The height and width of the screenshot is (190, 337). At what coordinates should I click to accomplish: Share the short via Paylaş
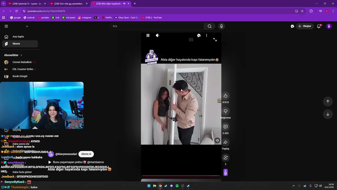tap(225, 142)
